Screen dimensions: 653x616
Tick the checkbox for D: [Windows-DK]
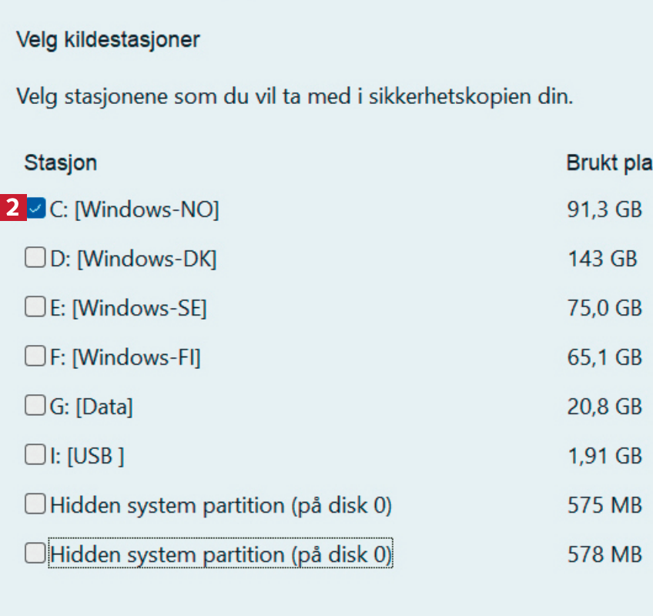pos(35,259)
